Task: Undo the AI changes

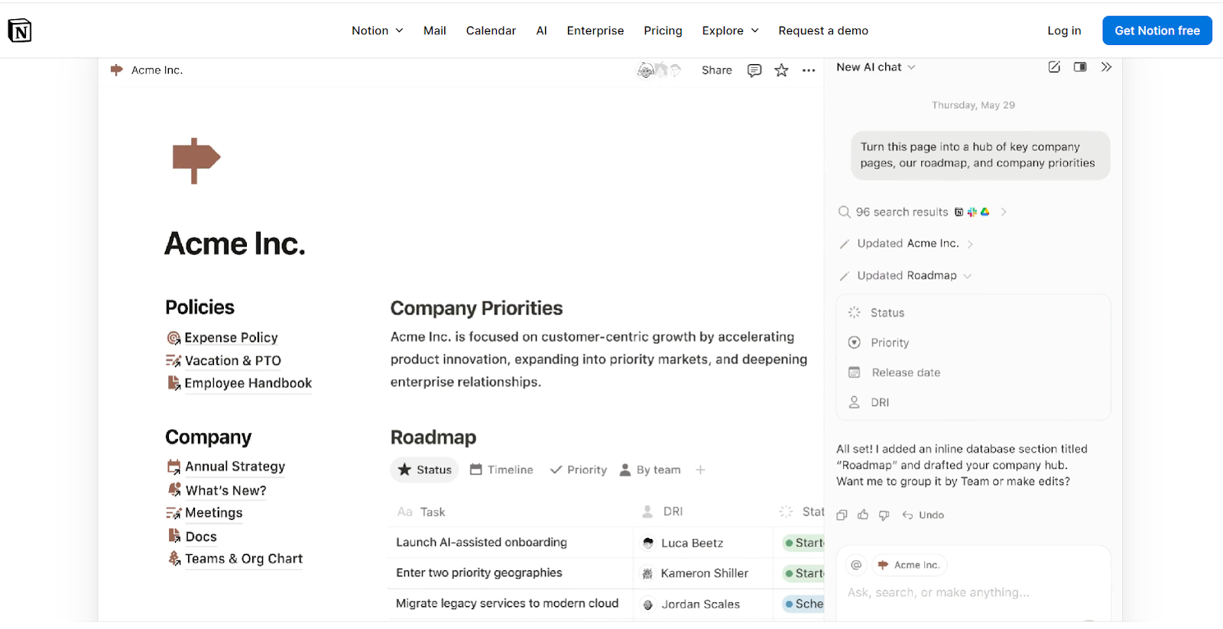Action: pyautogui.click(x=923, y=515)
